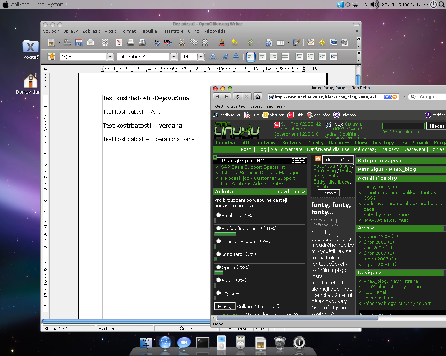Image resolution: width=446 pixels, height=356 pixels.
Task: Open paragraph style Výchozí dropdown
Action: point(110,57)
